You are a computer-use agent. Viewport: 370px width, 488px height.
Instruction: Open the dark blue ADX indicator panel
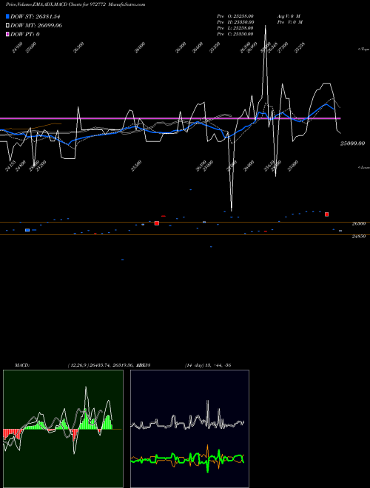click(x=189, y=429)
